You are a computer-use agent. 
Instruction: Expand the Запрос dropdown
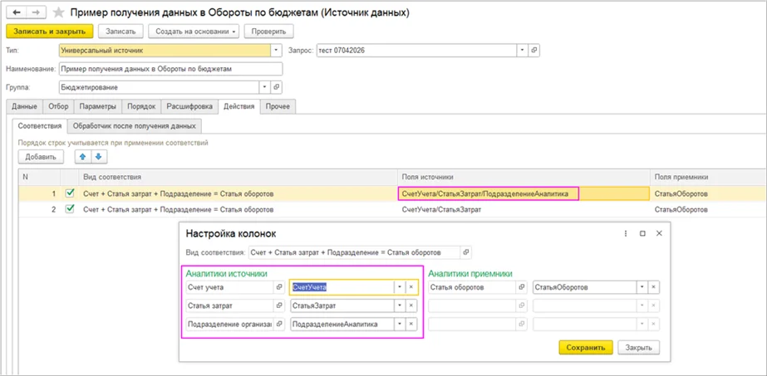pos(523,51)
